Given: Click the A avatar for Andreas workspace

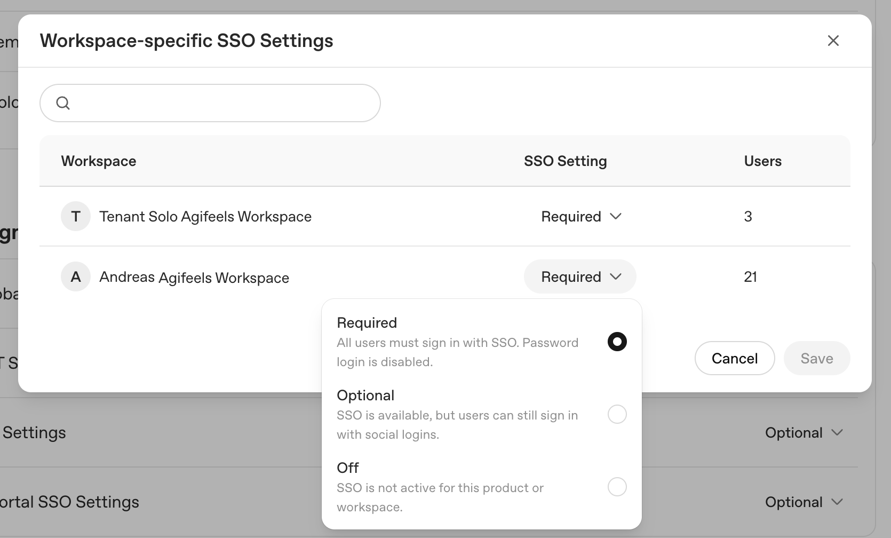Looking at the screenshot, I should (x=75, y=276).
